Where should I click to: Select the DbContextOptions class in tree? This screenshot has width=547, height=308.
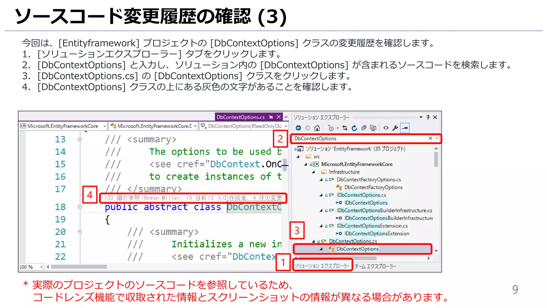tap(358, 249)
